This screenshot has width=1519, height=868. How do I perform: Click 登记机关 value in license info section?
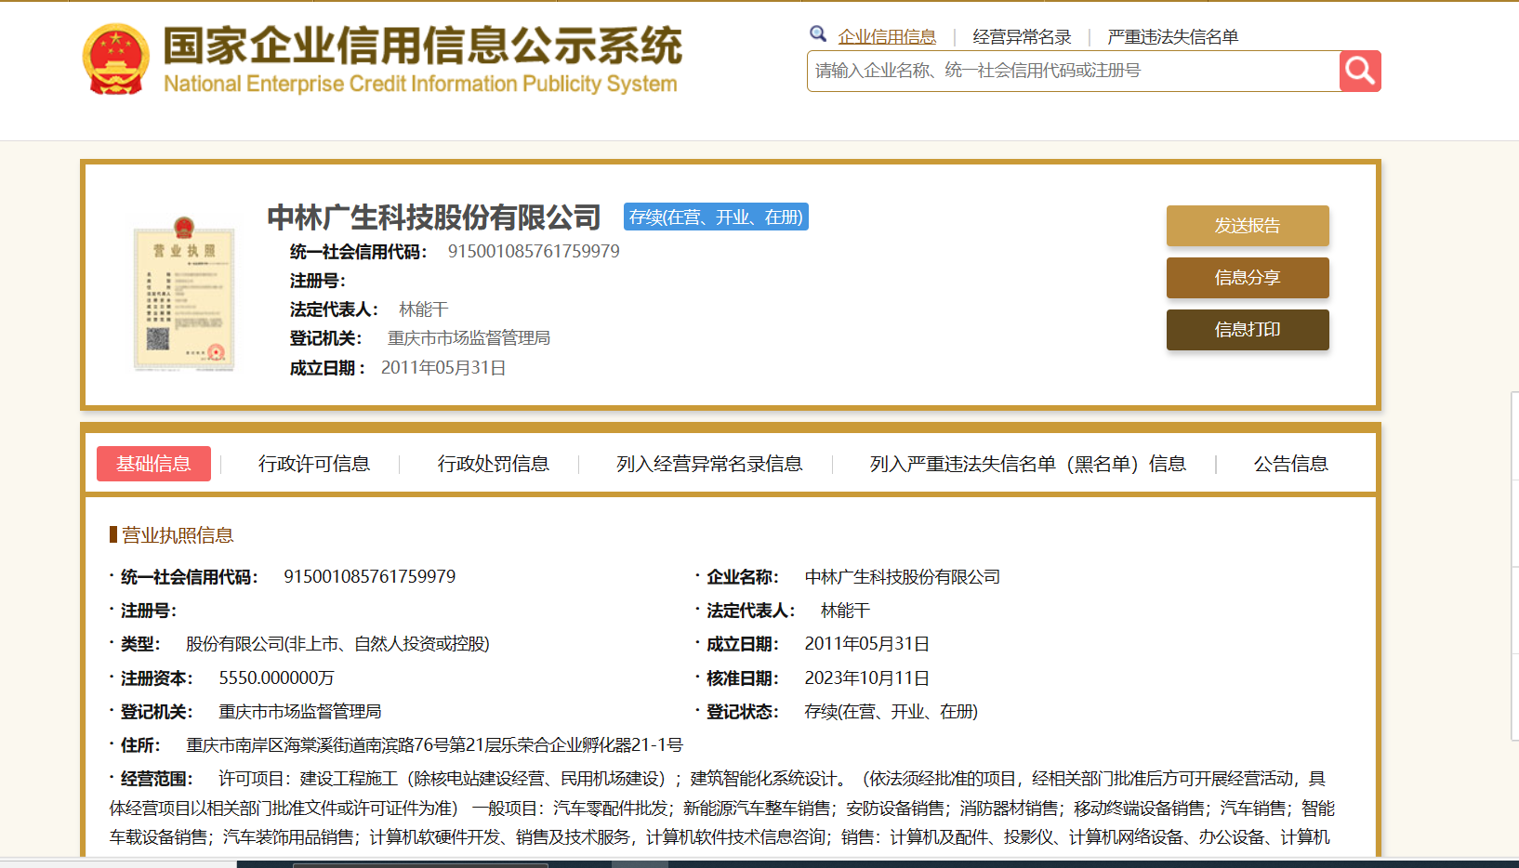300,712
